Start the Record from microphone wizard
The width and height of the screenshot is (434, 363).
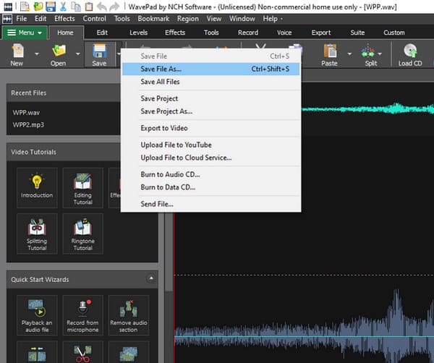pyautogui.click(x=82, y=315)
